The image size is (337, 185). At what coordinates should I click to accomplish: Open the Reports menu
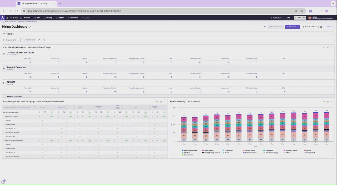tap(61, 18)
